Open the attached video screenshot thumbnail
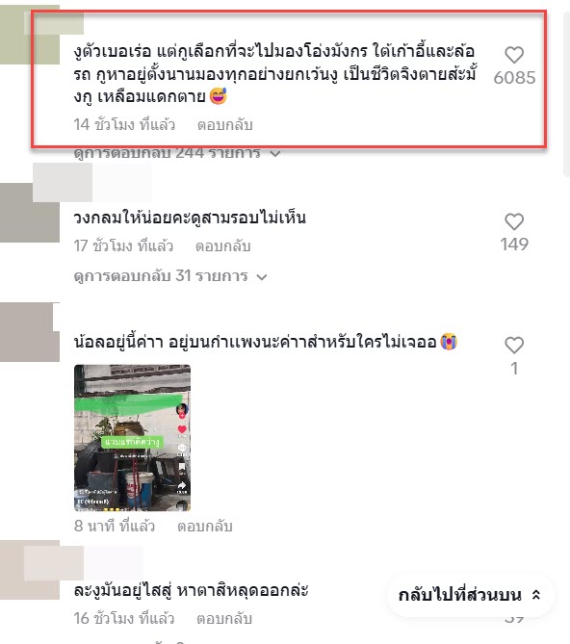 click(132, 438)
